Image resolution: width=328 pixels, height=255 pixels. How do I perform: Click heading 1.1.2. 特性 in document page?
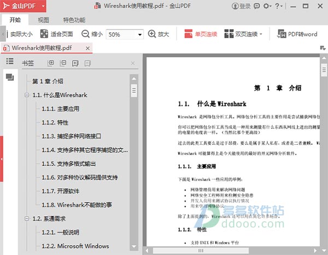[192, 229]
